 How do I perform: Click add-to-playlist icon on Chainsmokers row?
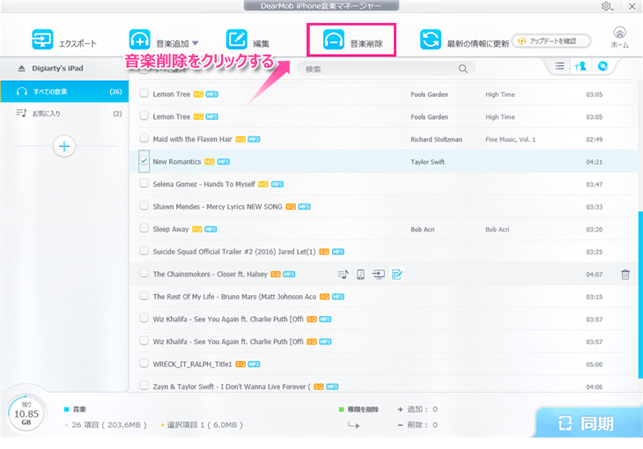[x=343, y=274]
